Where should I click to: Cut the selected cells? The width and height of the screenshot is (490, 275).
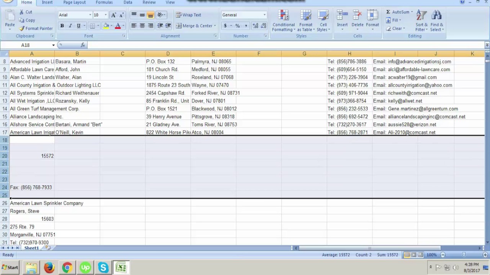click(26, 12)
